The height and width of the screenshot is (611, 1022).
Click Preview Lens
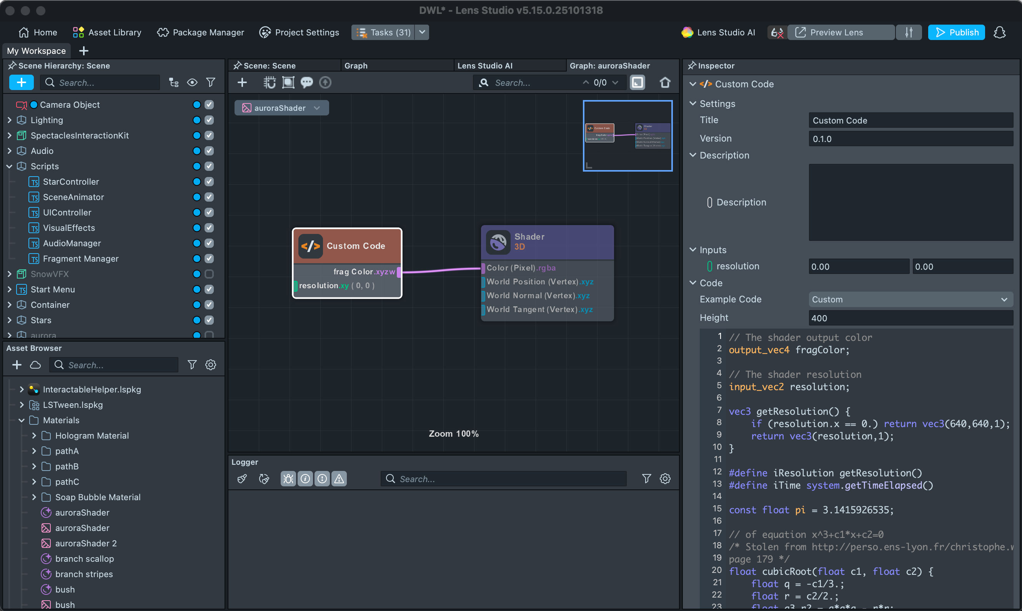(841, 32)
